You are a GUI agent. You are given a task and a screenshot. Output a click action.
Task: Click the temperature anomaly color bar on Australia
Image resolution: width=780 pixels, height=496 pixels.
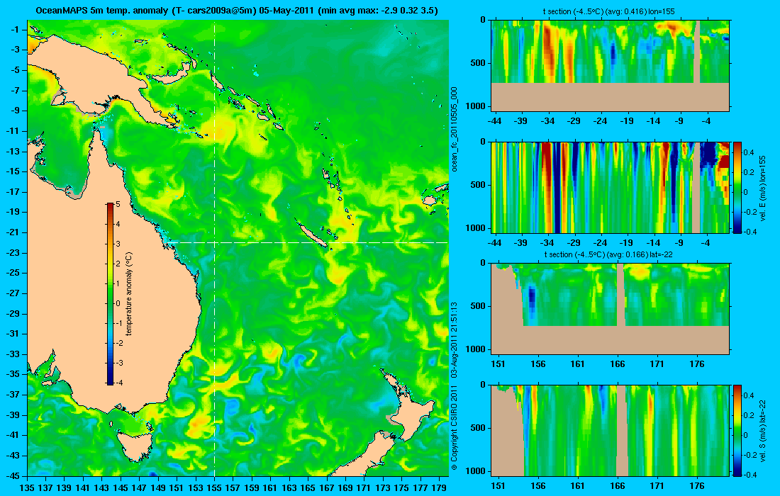(x=110, y=294)
